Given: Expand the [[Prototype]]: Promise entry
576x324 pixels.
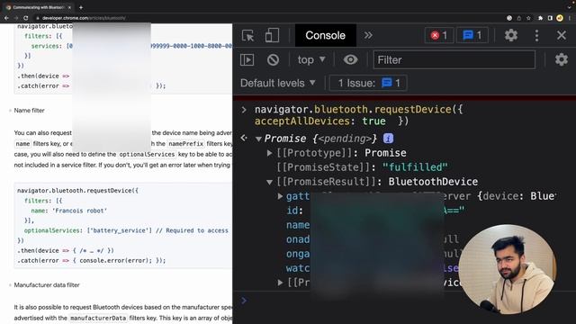Looking at the screenshot, I should click(x=270, y=153).
